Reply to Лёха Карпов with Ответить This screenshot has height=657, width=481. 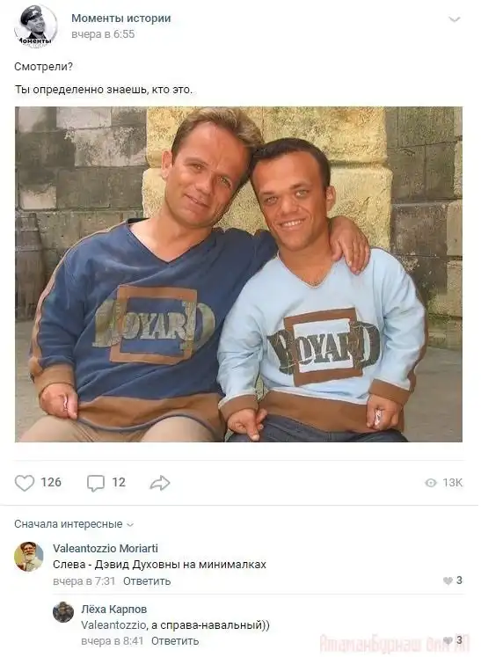(175, 641)
